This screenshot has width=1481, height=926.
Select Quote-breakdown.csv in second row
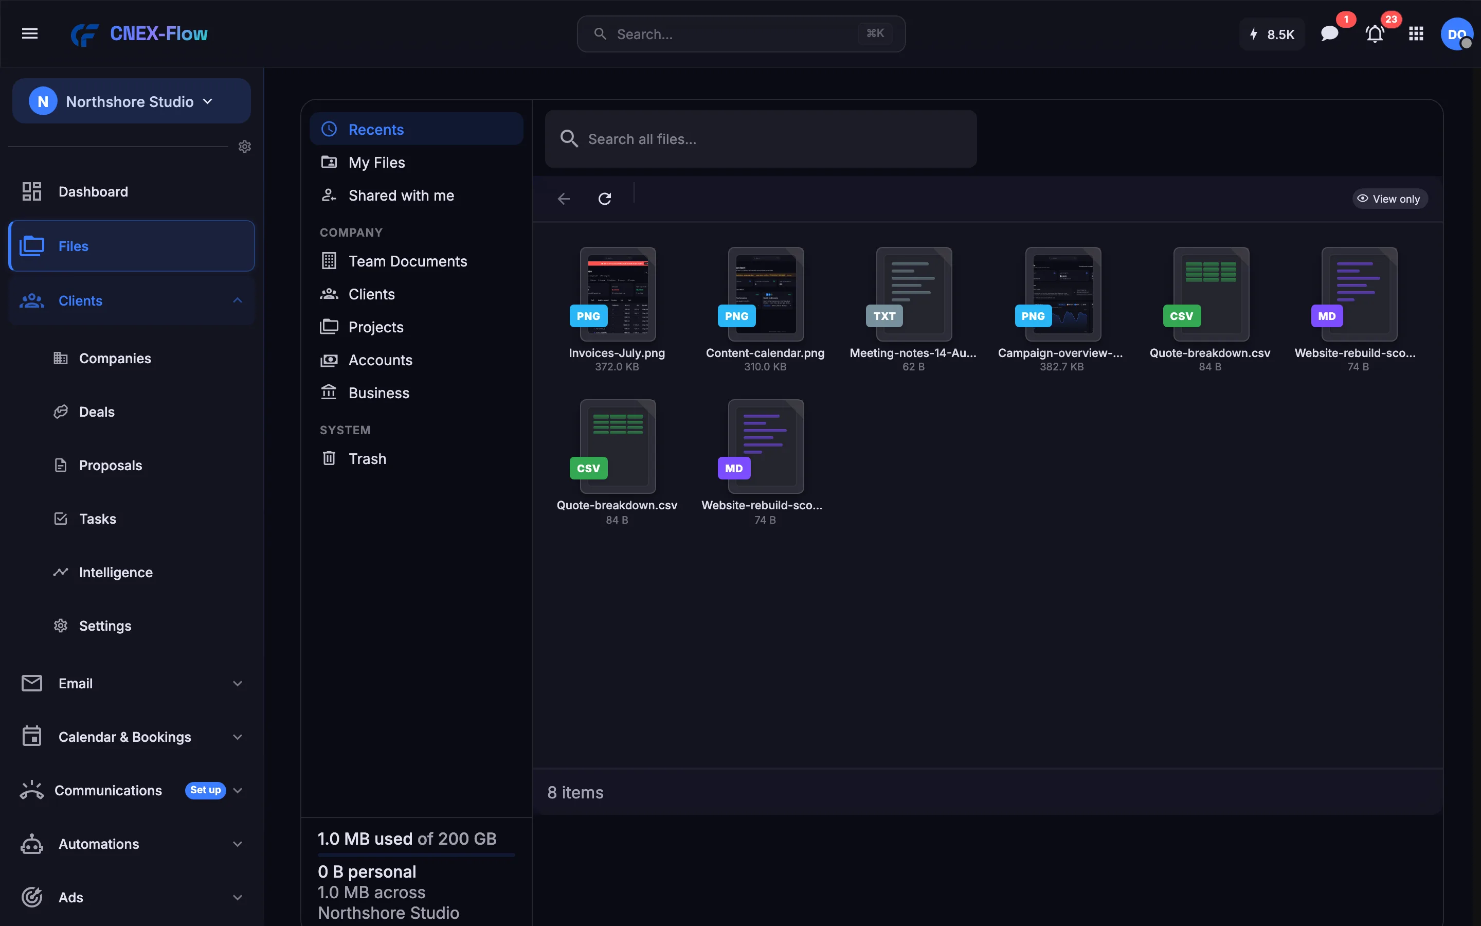618,447
